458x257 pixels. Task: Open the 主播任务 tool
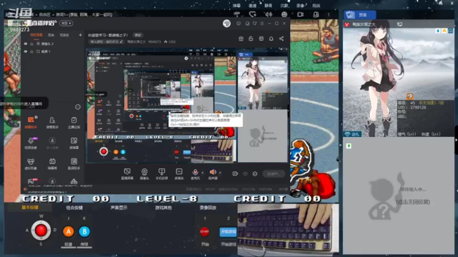74,122
